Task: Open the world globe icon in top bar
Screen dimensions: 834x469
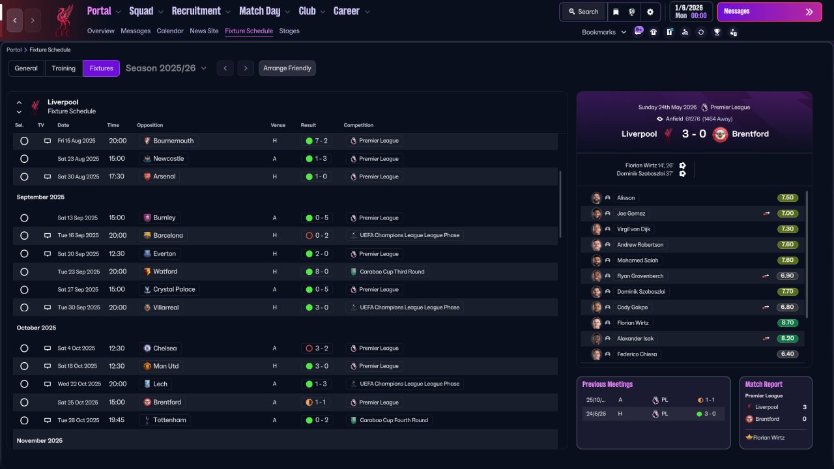Action: click(x=631, y=12)
